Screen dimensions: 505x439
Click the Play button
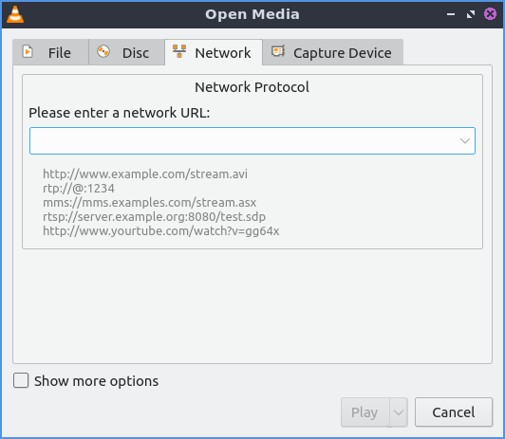tap(365, 412)
